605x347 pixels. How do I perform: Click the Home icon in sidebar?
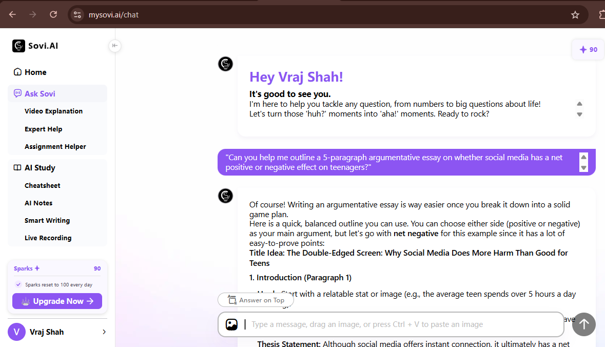click(17, 72)
